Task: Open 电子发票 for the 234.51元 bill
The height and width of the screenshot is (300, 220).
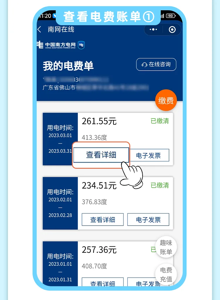Action: point(148,219)
